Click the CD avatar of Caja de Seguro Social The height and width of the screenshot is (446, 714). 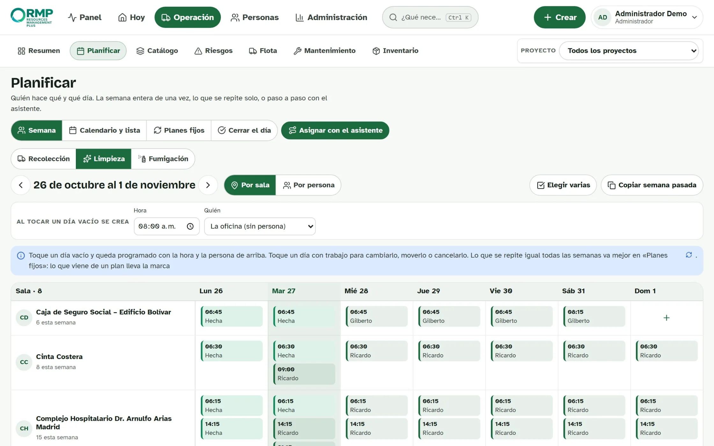pyautogui.click(x=24, y=318)
